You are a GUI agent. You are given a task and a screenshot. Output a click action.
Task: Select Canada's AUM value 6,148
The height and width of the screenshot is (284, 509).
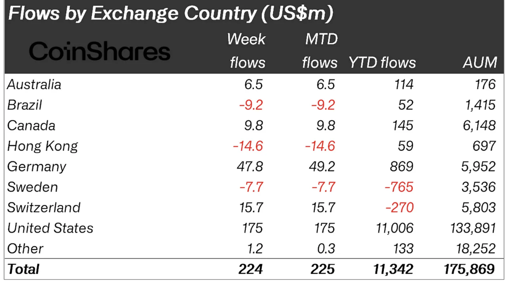tap(479, 126)
